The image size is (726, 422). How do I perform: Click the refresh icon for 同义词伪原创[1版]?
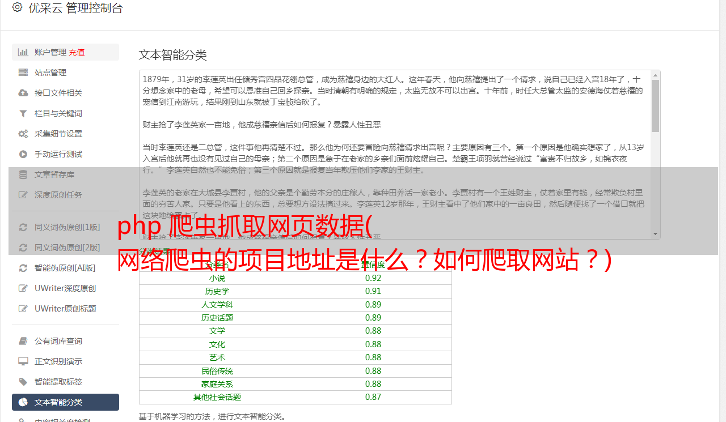click(23, 227)
